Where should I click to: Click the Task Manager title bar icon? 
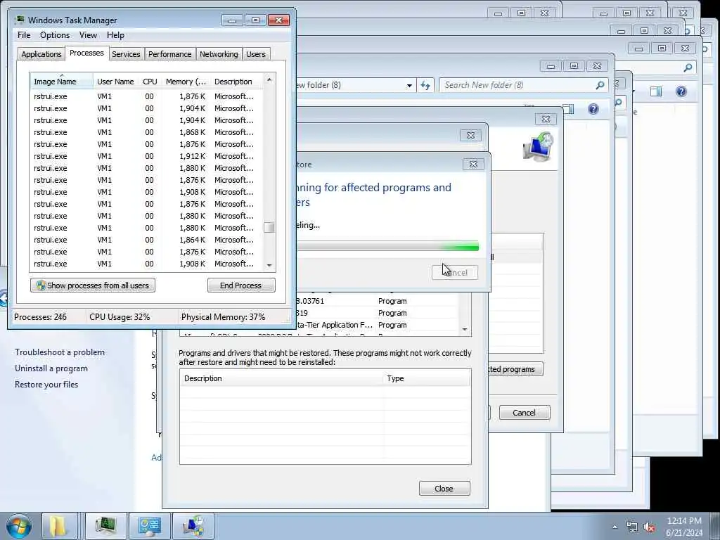19,20
